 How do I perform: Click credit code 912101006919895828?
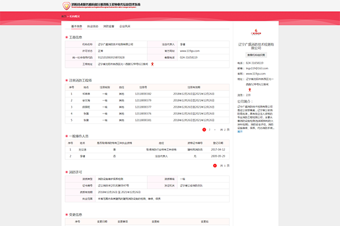tap(111, 57)
